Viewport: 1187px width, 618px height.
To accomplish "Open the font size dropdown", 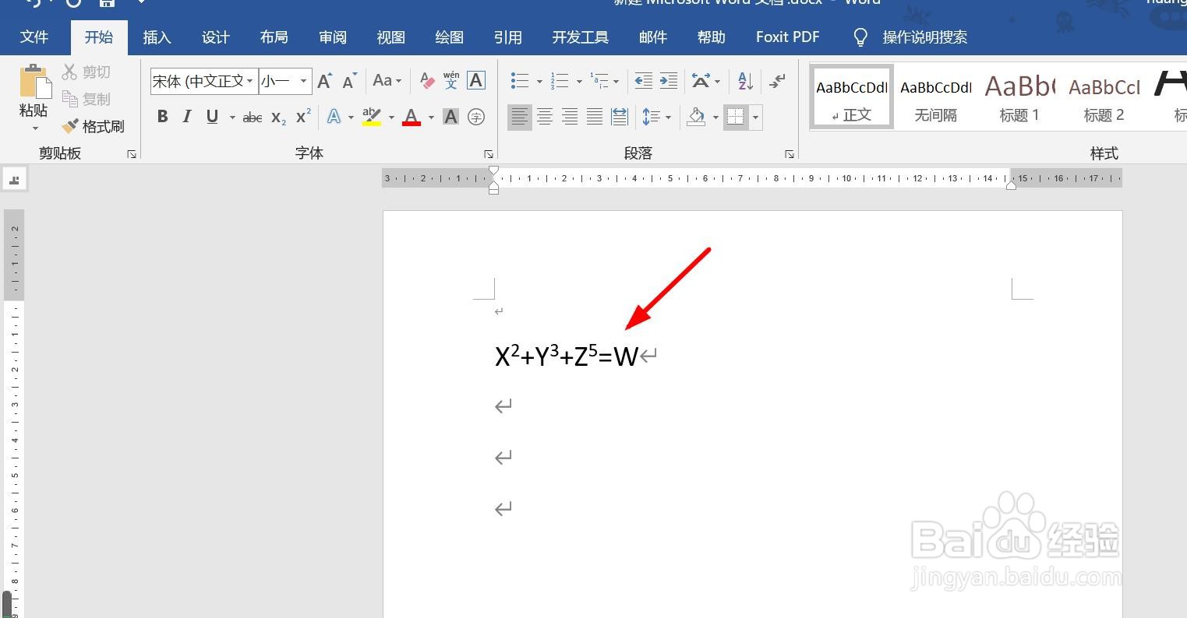I will [x=303, y=81].
